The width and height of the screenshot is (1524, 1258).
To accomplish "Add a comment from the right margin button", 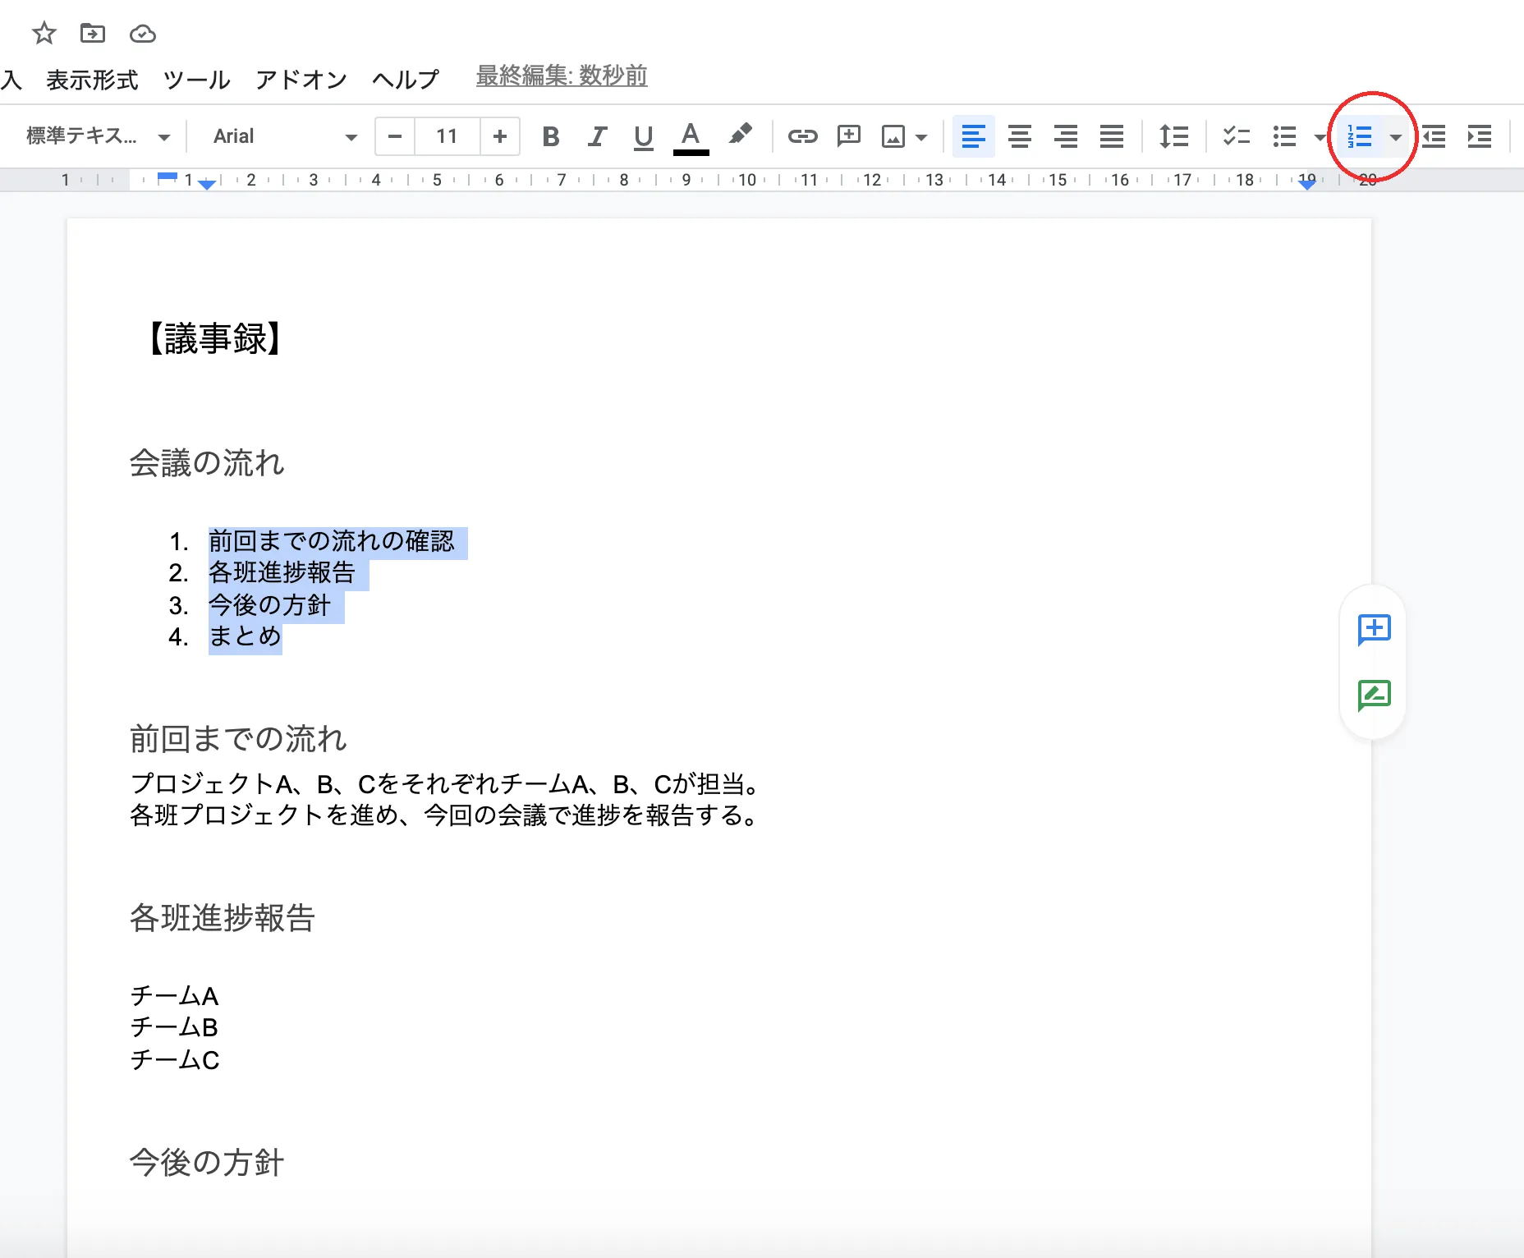I will click(x=1374, y=630).
